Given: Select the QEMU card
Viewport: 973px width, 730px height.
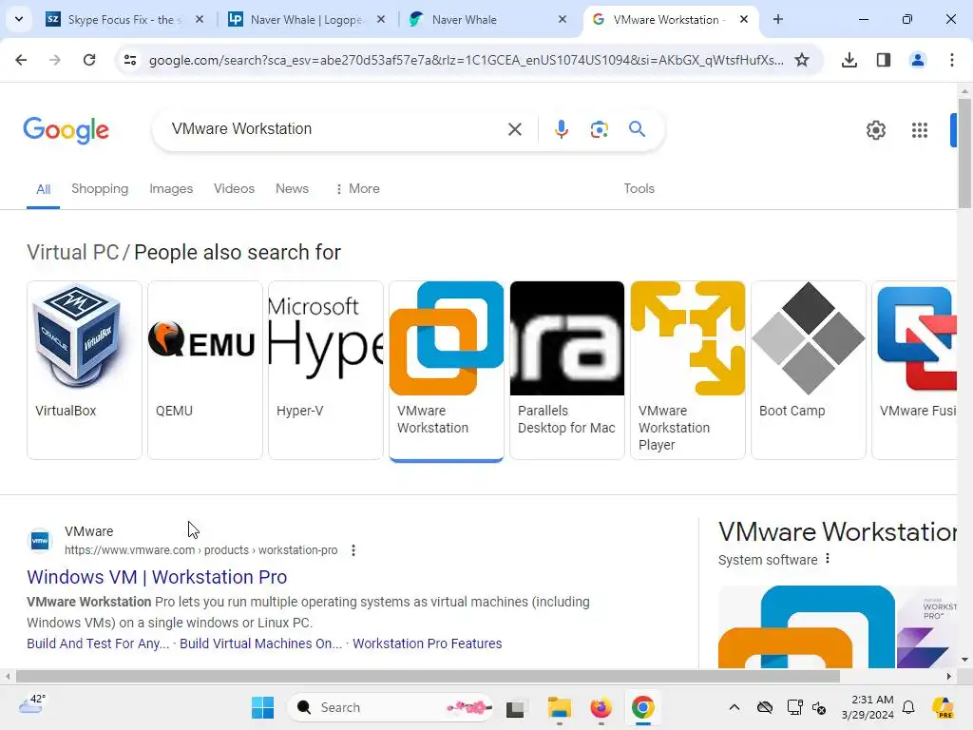Looking at the screenshot, I should (x=205, y=370).
